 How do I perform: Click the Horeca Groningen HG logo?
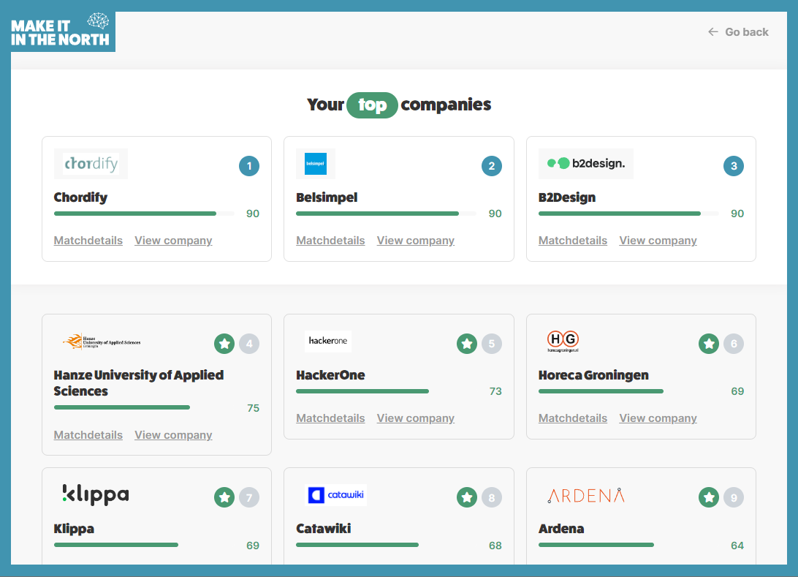(x=563, y=342)
